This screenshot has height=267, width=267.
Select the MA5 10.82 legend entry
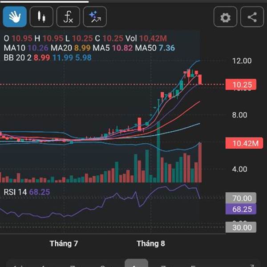tap(113, 48)
